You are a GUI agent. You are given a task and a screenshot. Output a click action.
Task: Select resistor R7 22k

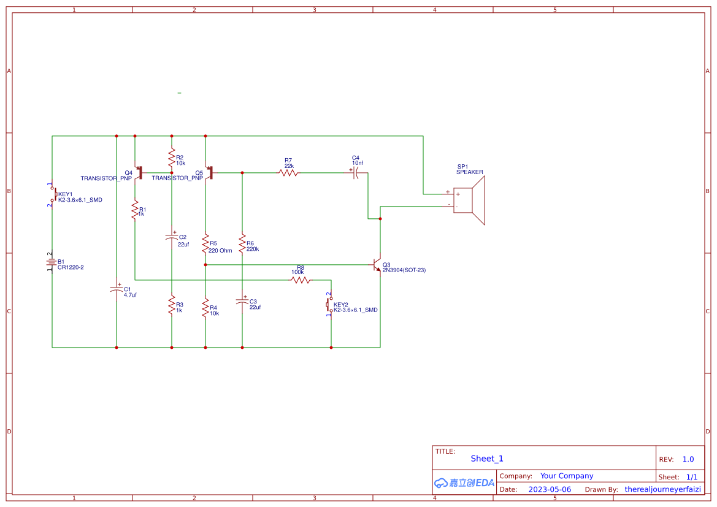click(288, 173)
